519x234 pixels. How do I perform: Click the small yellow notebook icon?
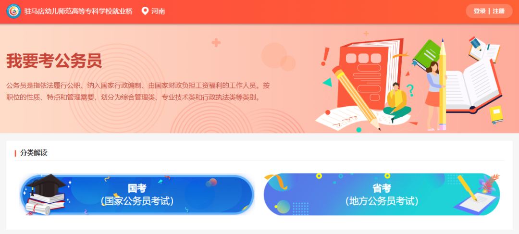point(496,114)
